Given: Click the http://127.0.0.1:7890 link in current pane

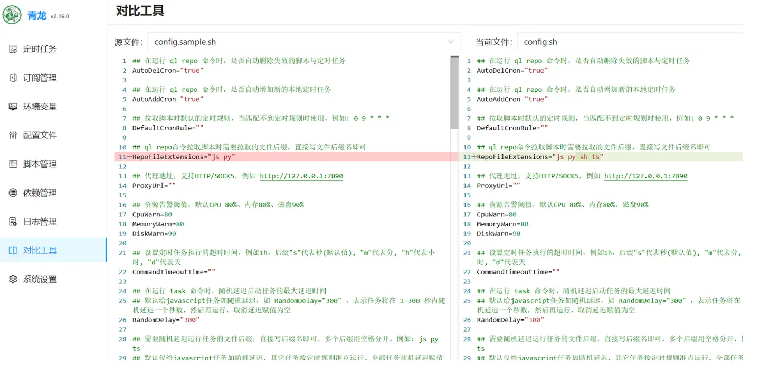Looking at the screenshot, I should [645, 176].
